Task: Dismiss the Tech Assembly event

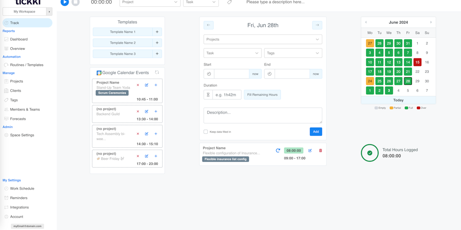Action: tap(138, 134)
